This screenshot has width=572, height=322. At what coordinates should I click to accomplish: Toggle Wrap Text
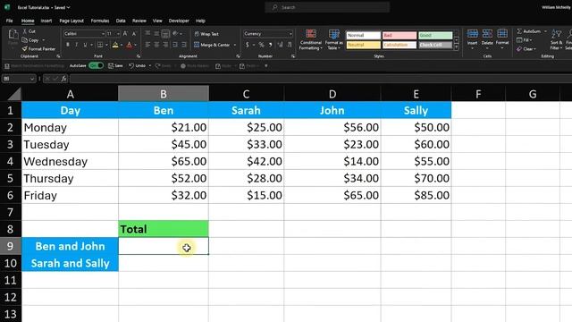point(206,34)
